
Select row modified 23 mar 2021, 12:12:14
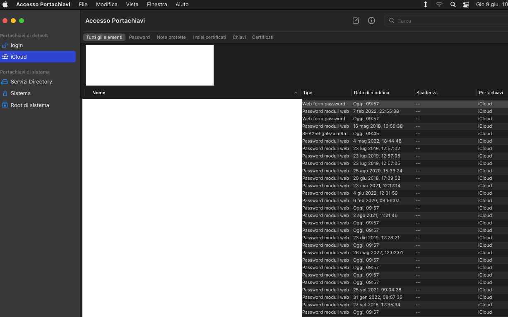pyautogui.click(x=295, y=186)
